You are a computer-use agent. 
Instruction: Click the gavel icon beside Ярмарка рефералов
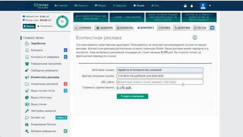pyautogui.click(x=27, y=131)
